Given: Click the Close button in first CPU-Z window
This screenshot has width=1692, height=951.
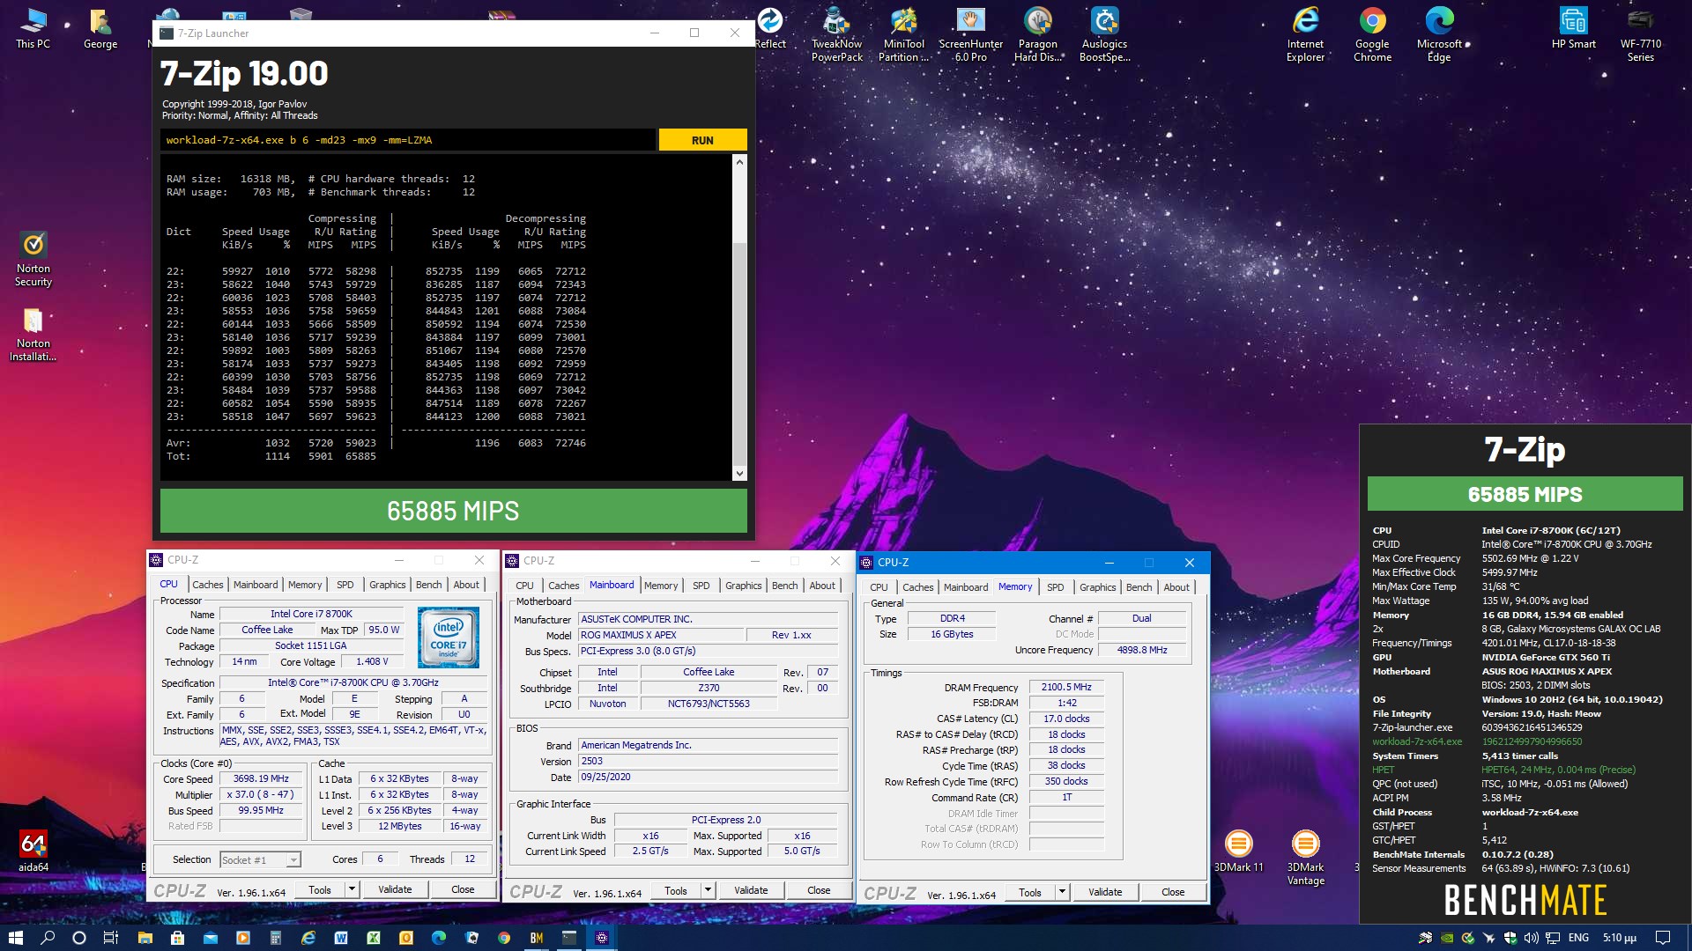Looking at the screenshot, I should [x=463, y=889].
